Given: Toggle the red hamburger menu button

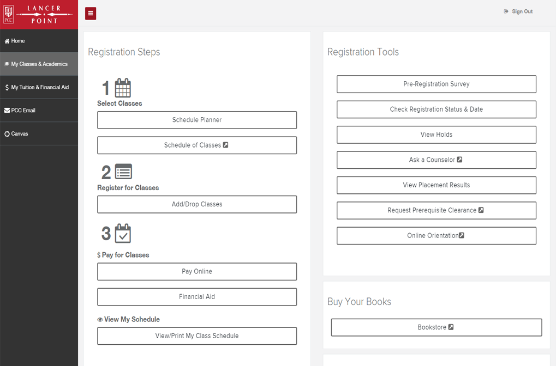Looking at the screenshot, I should (x=91, y=14).
